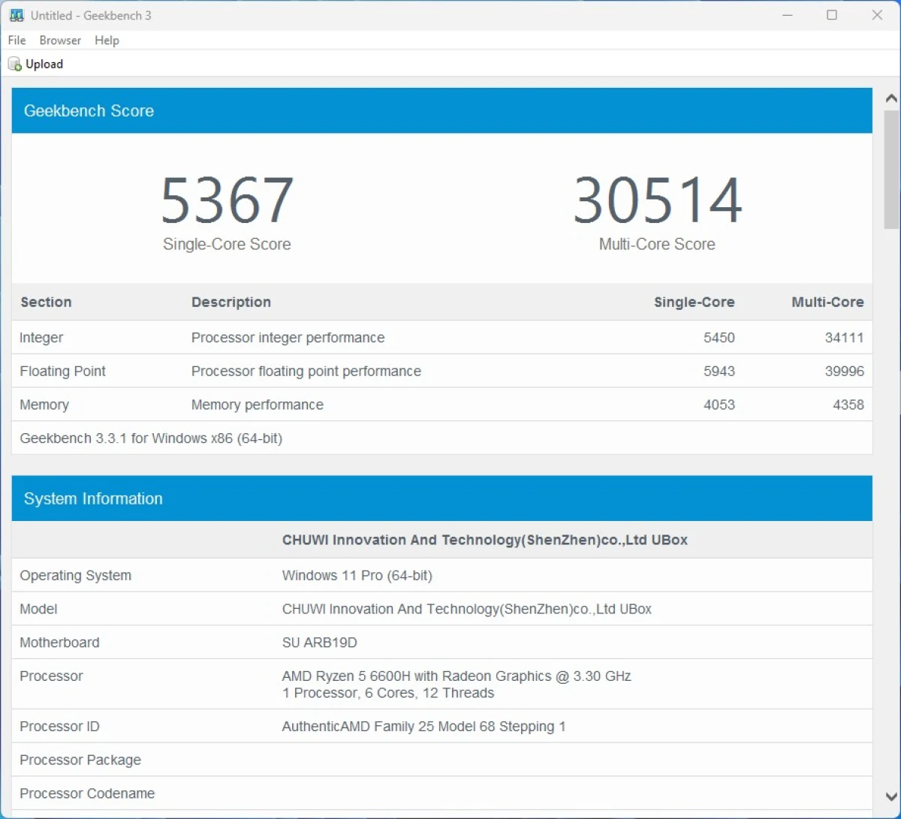Viewport: 901px width, 819px height.
Task: Select Floating Point multi-core value 39996
Action: click(845, 372)
